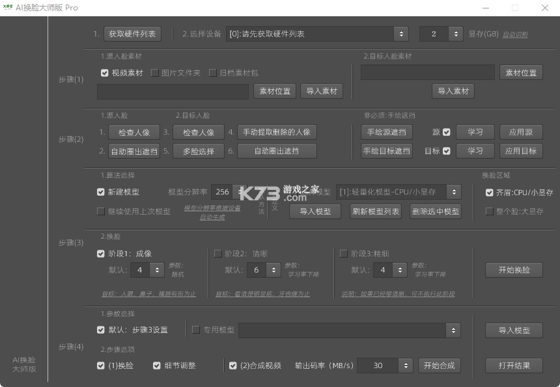Minimize the AI换脸大师版 Pro window
Screen dimensions: 560x387
click(486, 8)
